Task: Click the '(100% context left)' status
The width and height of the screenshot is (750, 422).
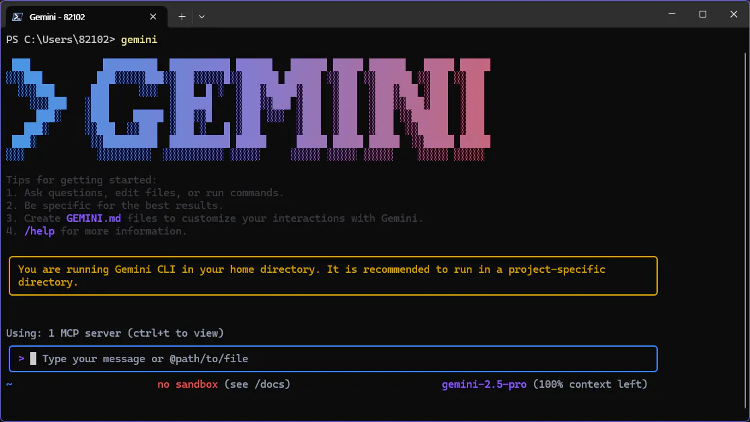Action: click(590, 384)
